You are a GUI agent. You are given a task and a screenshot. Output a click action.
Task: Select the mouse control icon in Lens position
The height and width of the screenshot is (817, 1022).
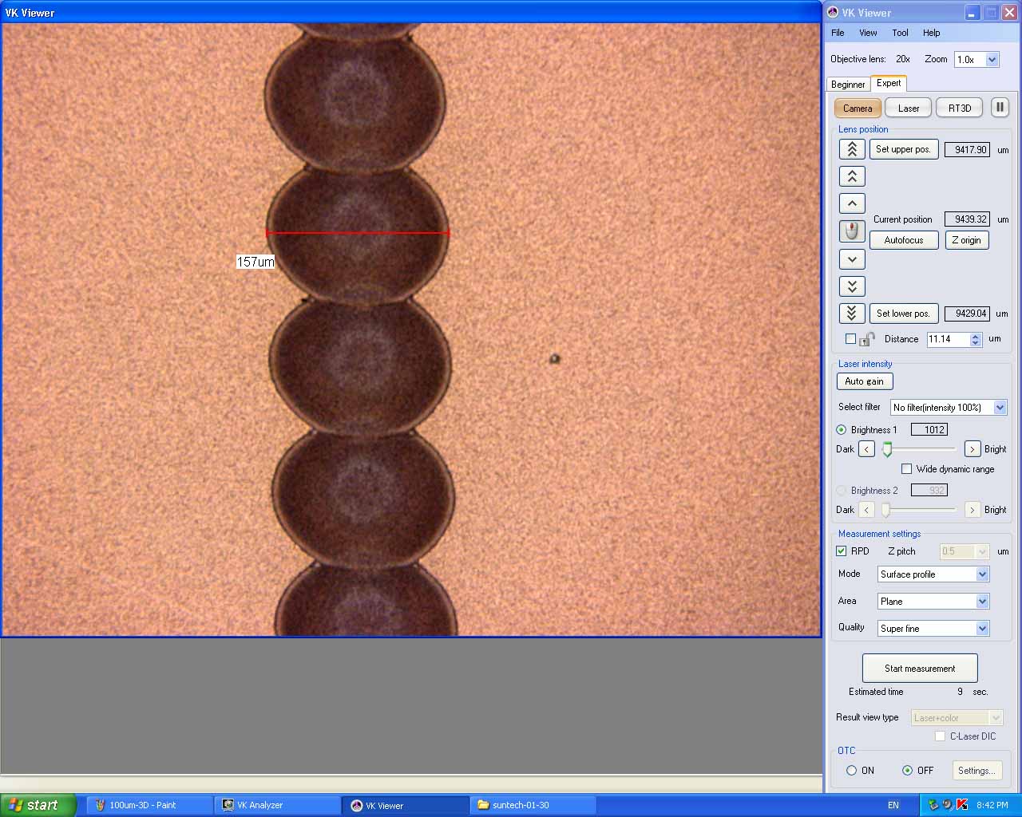tap(851, 231)
